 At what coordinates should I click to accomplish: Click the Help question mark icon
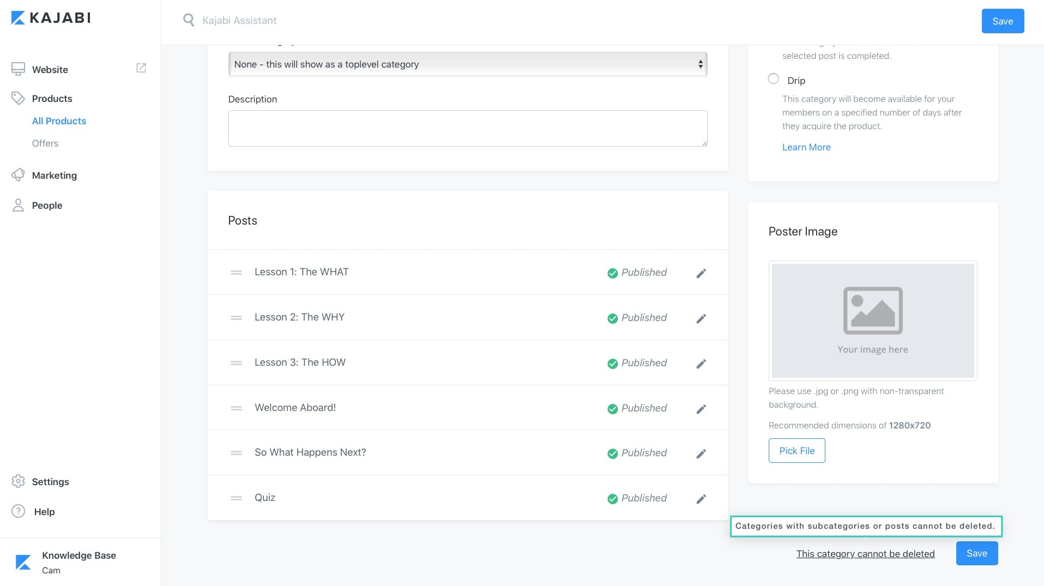tap(18, 511)
